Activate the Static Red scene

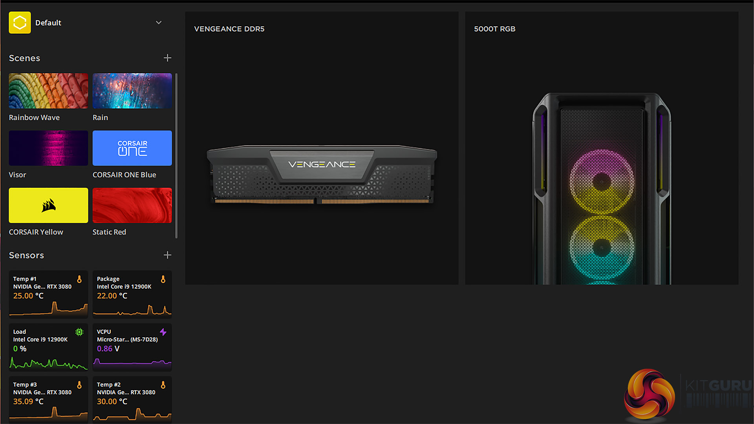coord(132,206)
